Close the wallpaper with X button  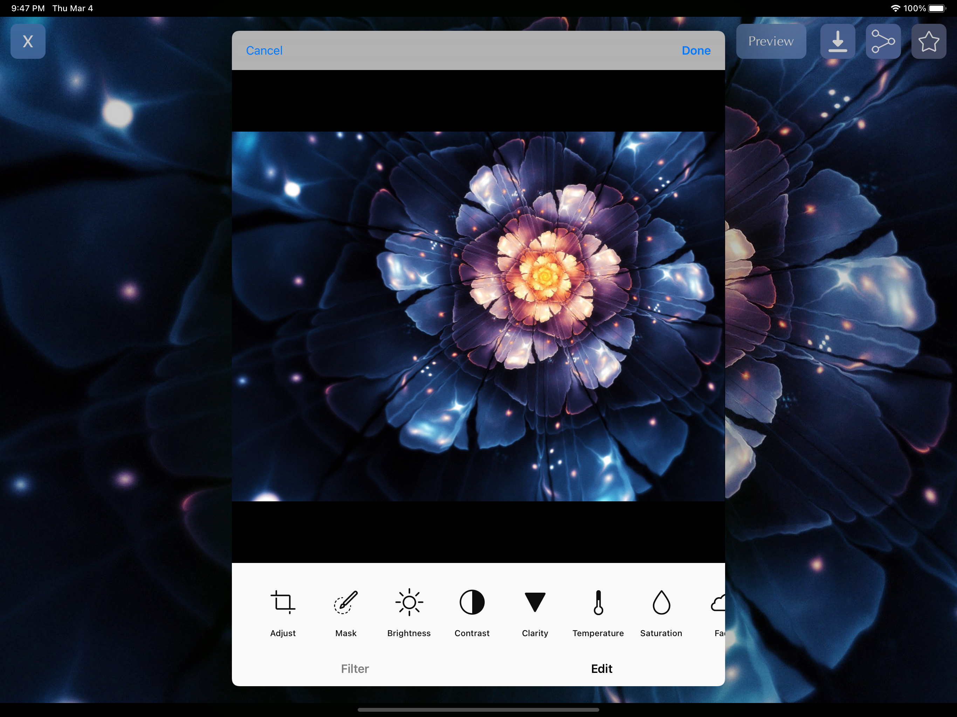28,42
